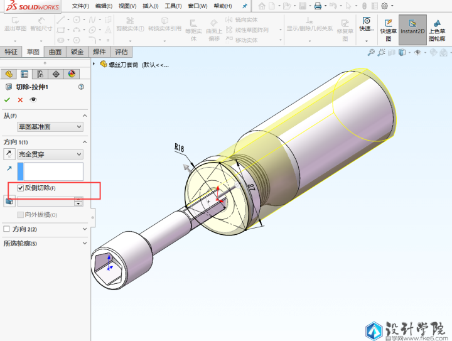Enable the 方向 2 checkbox
Screen dimensions: 452x341
(x=7, y=229)
